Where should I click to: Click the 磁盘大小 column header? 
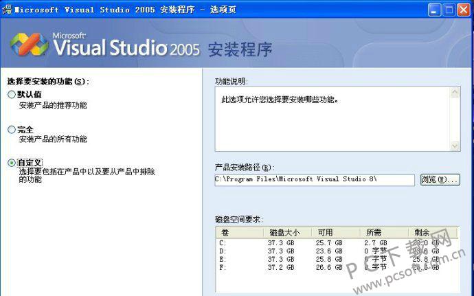click(x=287, y=233)
